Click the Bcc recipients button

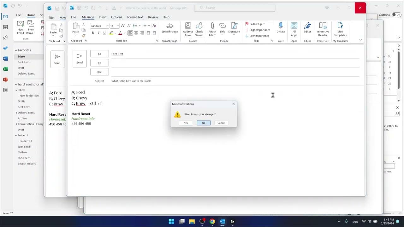[99, 72]
